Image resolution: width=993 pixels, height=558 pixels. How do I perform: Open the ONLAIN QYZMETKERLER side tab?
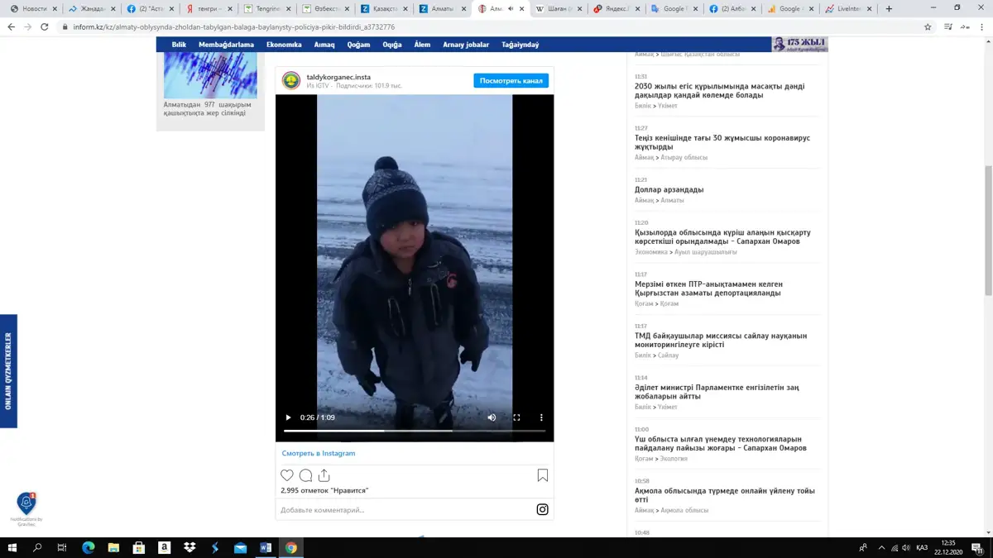pyautogui.click(x=8, y=371)
